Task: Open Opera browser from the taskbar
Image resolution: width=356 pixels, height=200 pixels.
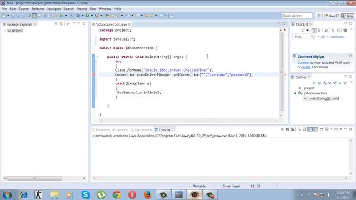Action: click(x=132, y=195)
